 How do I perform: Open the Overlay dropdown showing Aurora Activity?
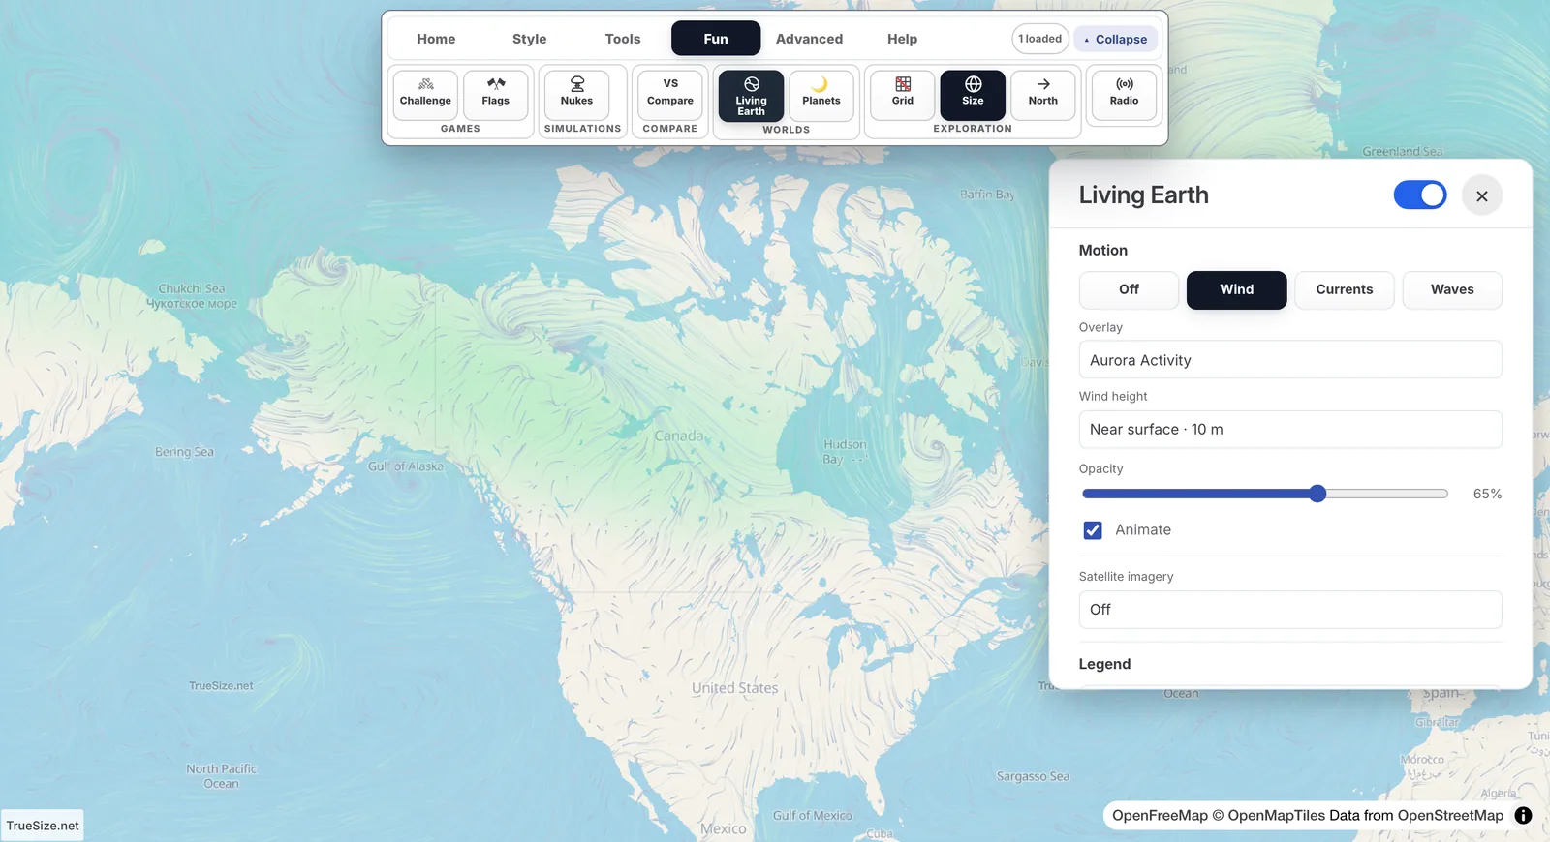click(x=1290, y=360)
